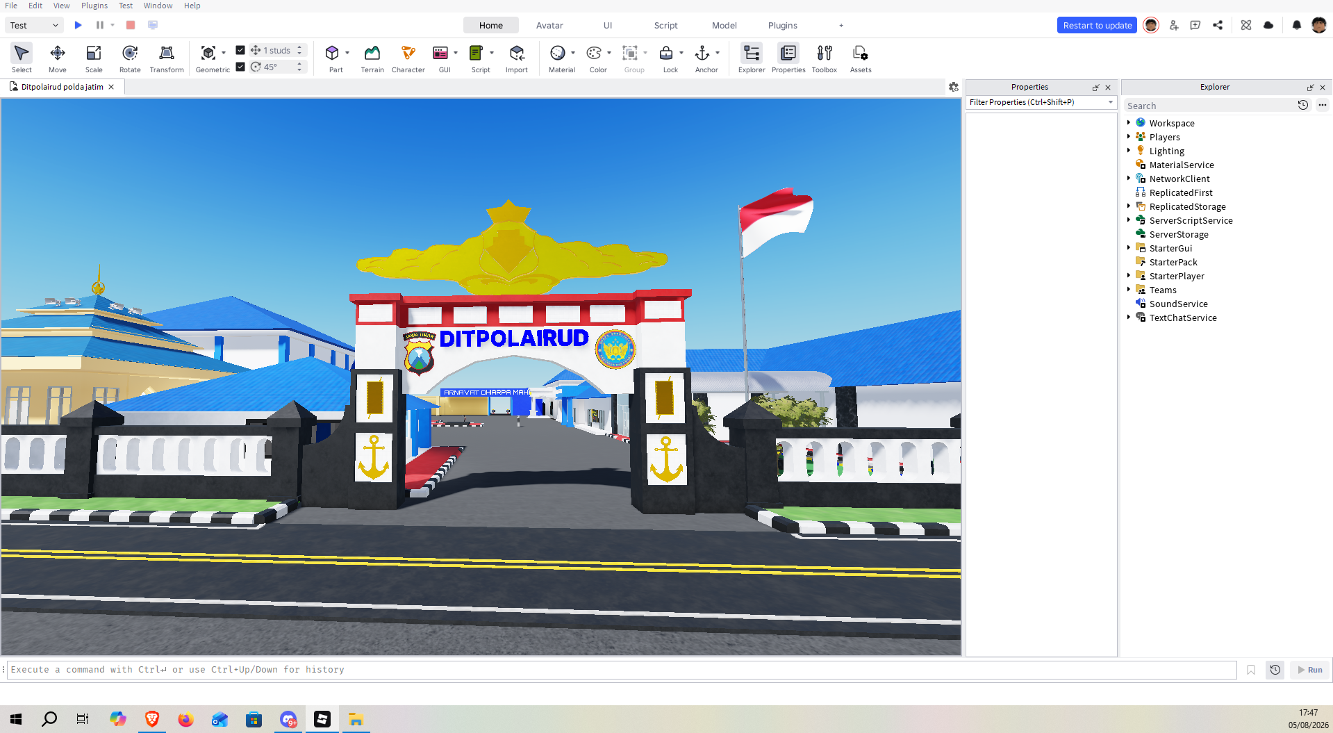Open the Assets manager

coord(861,58)
